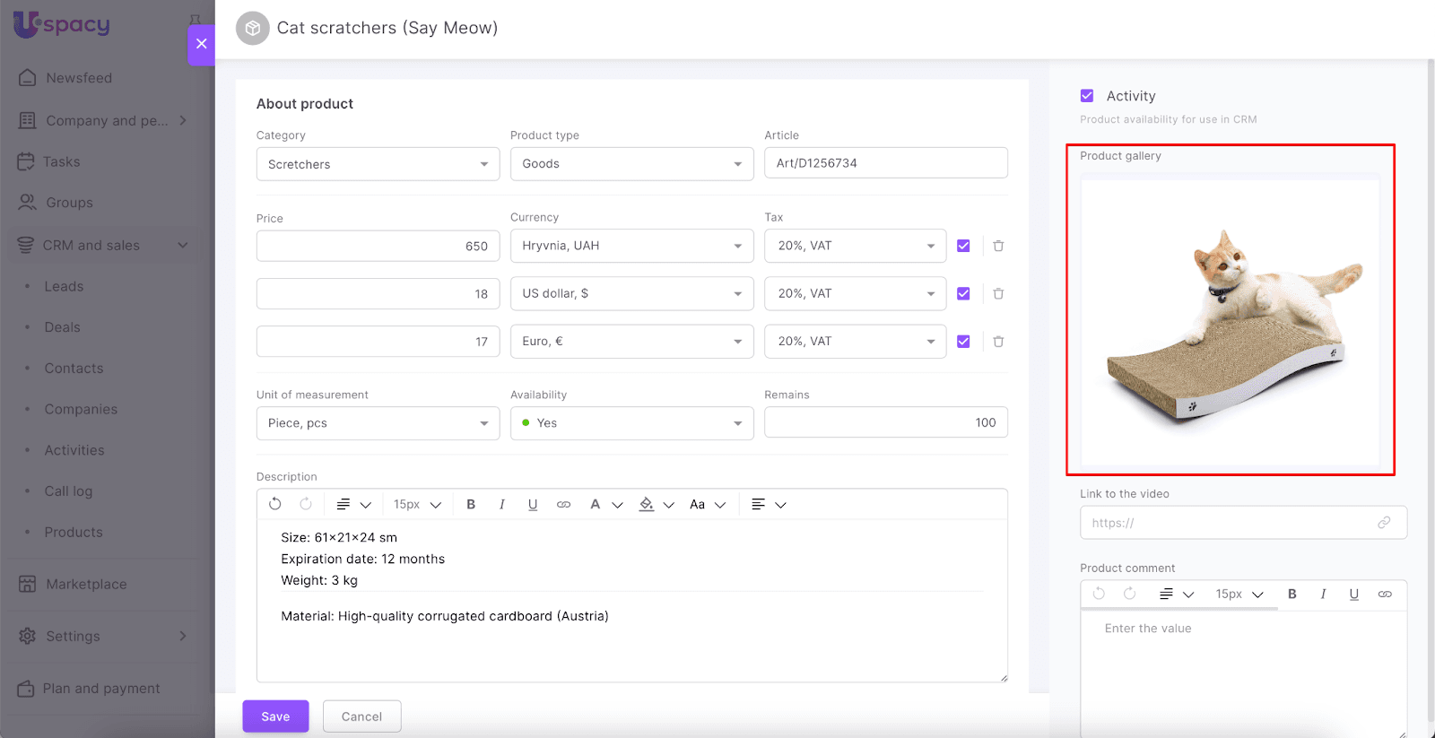Save the product changes
This screenshot has width=1435, height=738.
pos(275,716)
